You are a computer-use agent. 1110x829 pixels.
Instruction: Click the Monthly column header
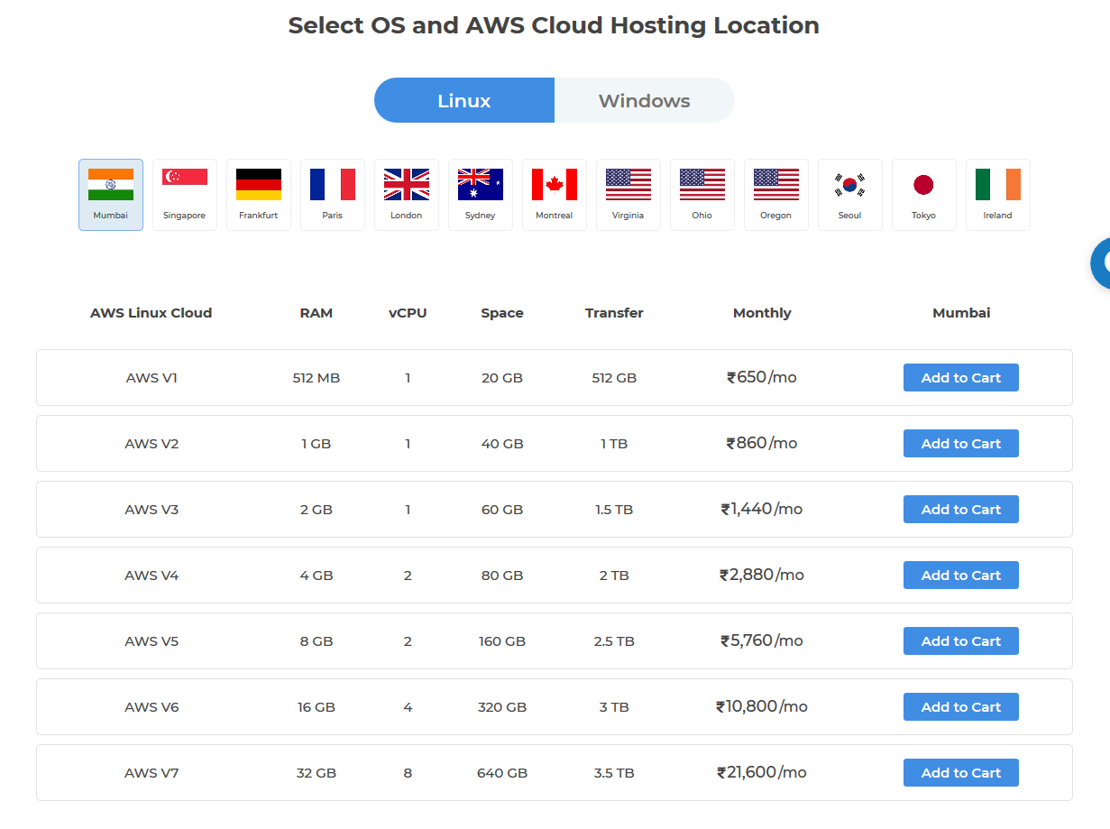click(x=762, y=313)
